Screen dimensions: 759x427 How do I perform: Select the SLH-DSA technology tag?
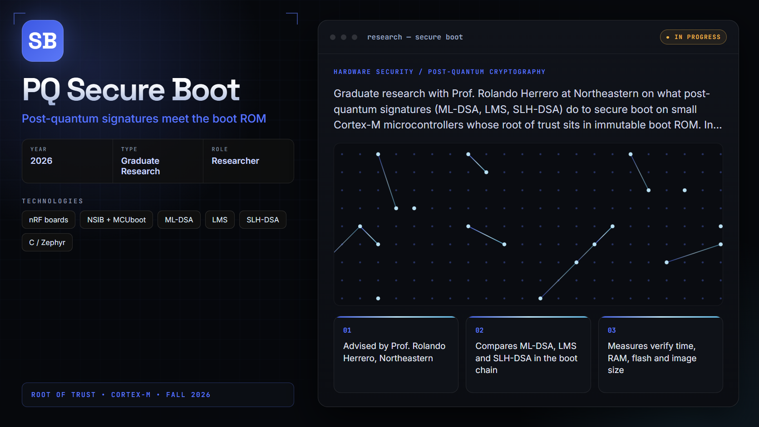click(263, 220)
